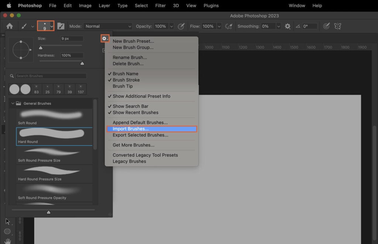Open the brush settings gear menu again
Image resolution: width=378 pixels, height=244 pixels.
(x=105, y=38)
